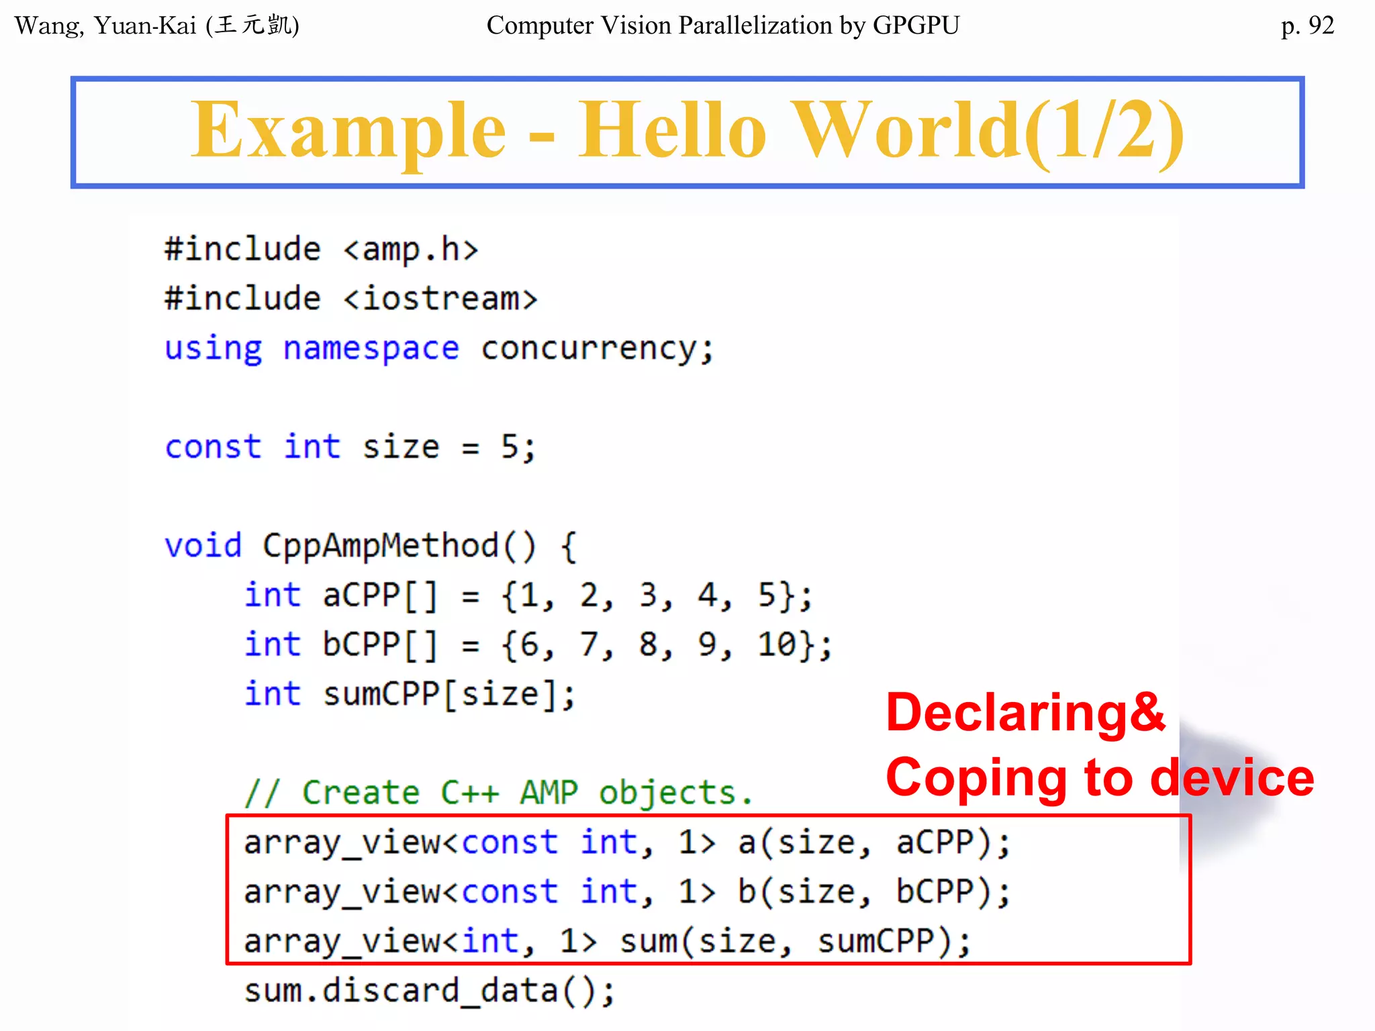This screenshot has height=1031, width=1375.
Task: Click the line ending 'b(size, bCPP);'
Action: (628, 893)
